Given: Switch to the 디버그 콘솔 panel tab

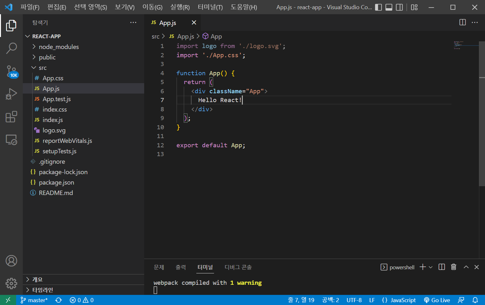Looking at the screenshot, I should click(x=238, y=267).
